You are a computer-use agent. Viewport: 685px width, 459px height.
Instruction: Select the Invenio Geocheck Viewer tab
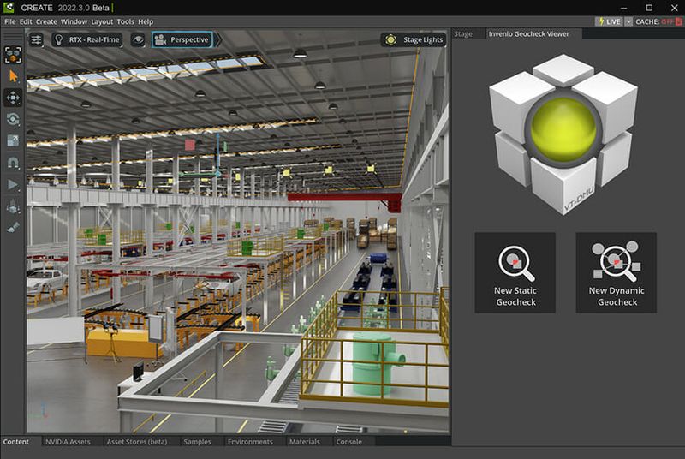(528, 34)
